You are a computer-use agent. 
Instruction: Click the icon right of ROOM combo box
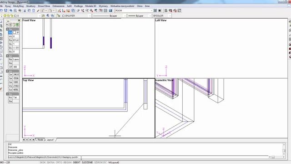155,10
